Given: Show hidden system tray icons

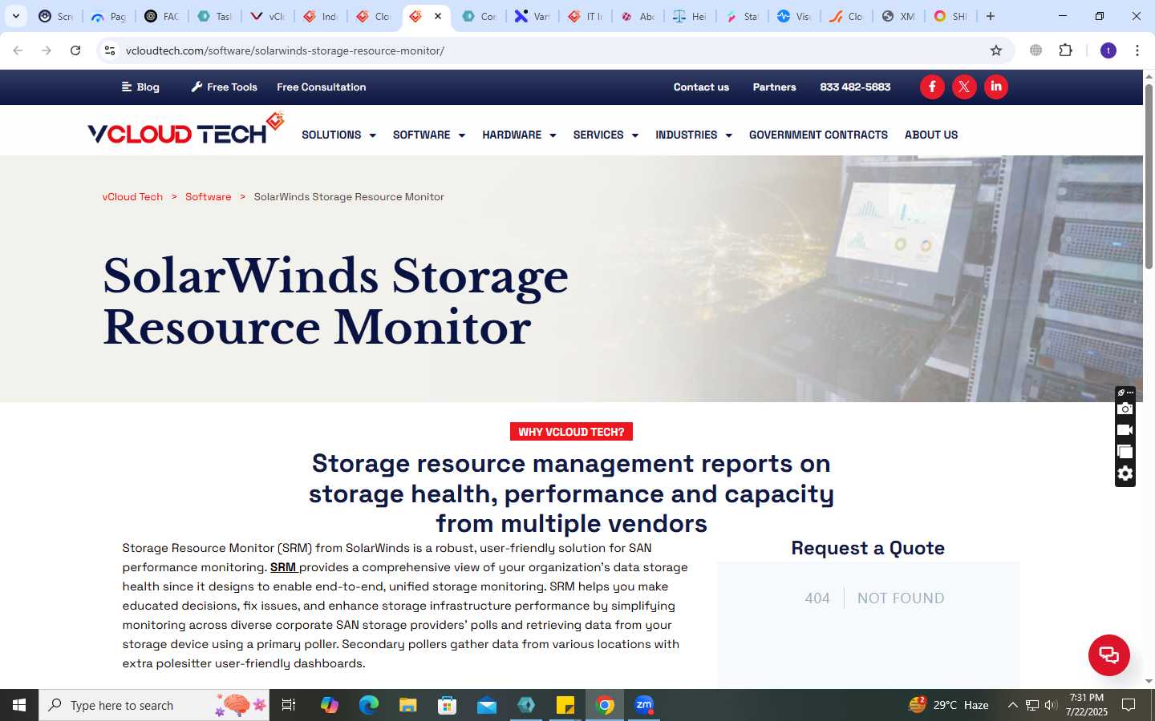Looking at the screenshot, I should [1012, 705].
